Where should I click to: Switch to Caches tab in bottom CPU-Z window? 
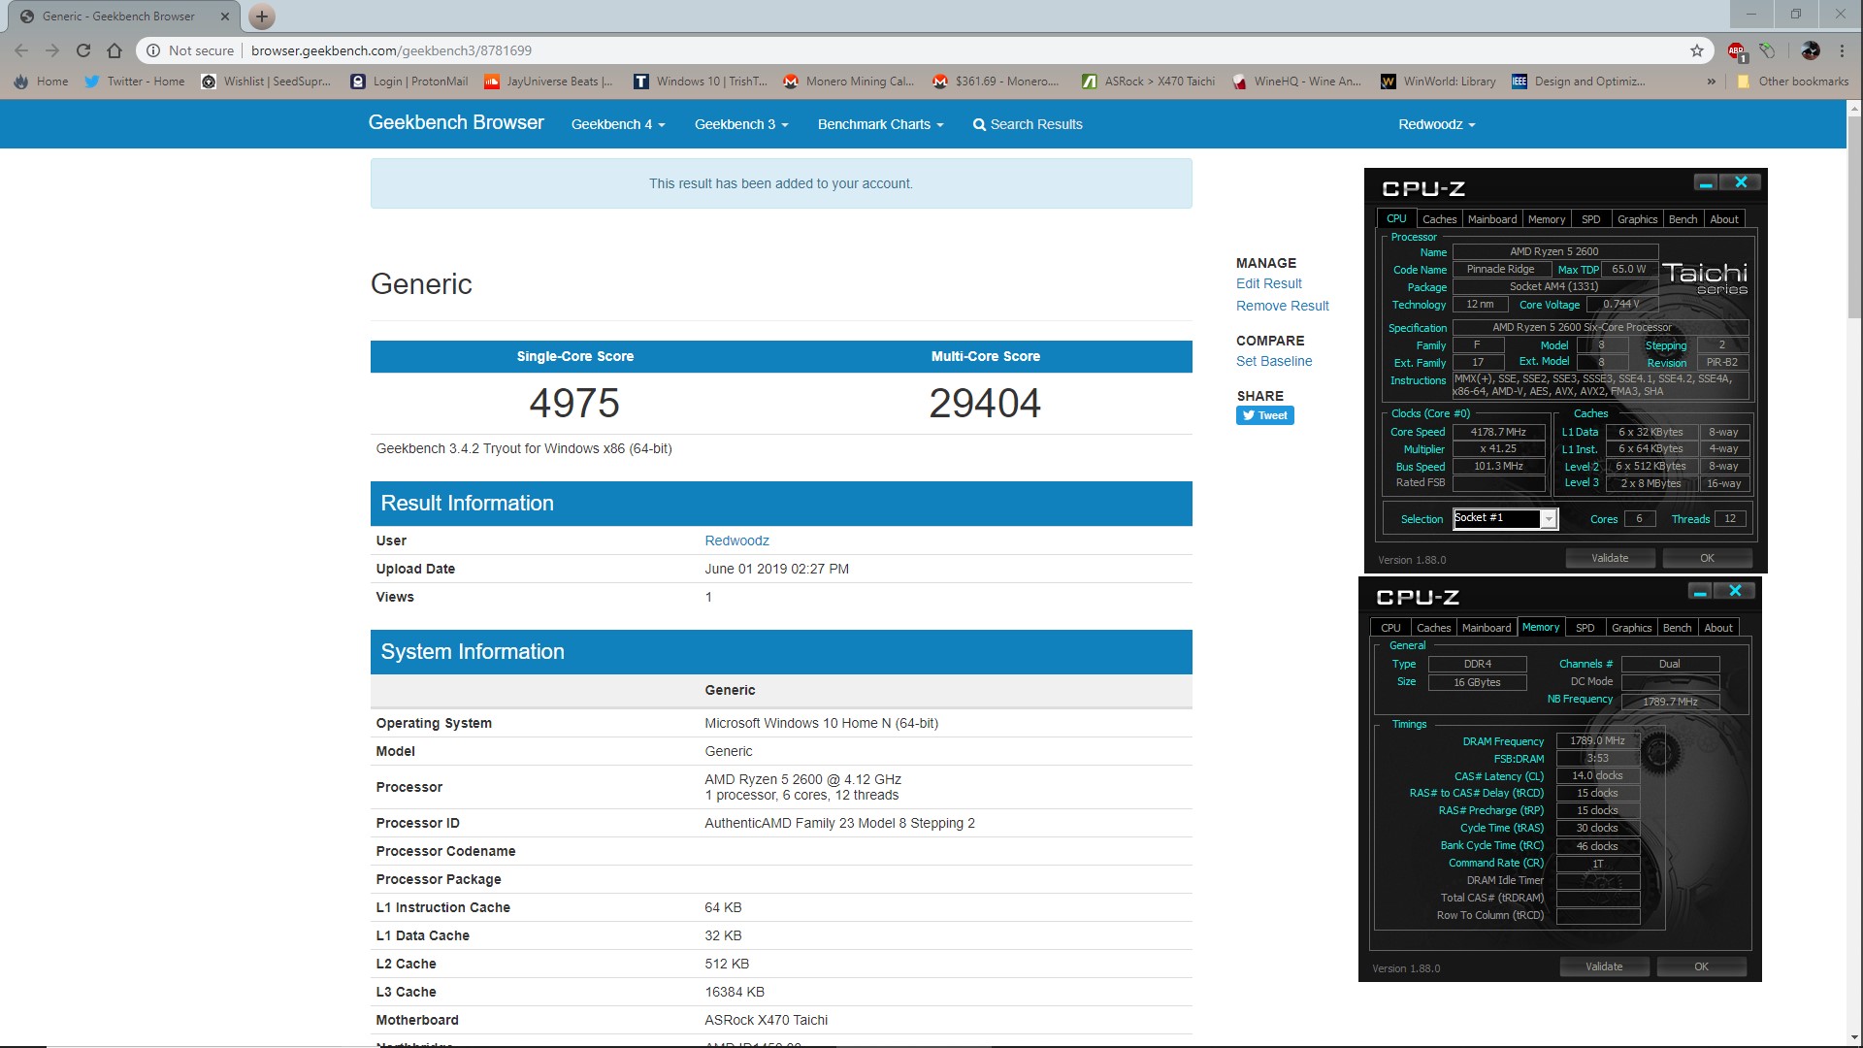[x=1433, y=628]
